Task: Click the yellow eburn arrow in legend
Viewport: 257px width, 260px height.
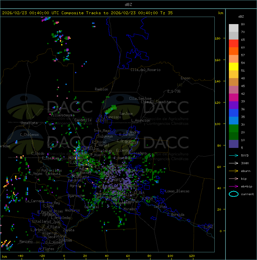Action: tap(234, 171)
